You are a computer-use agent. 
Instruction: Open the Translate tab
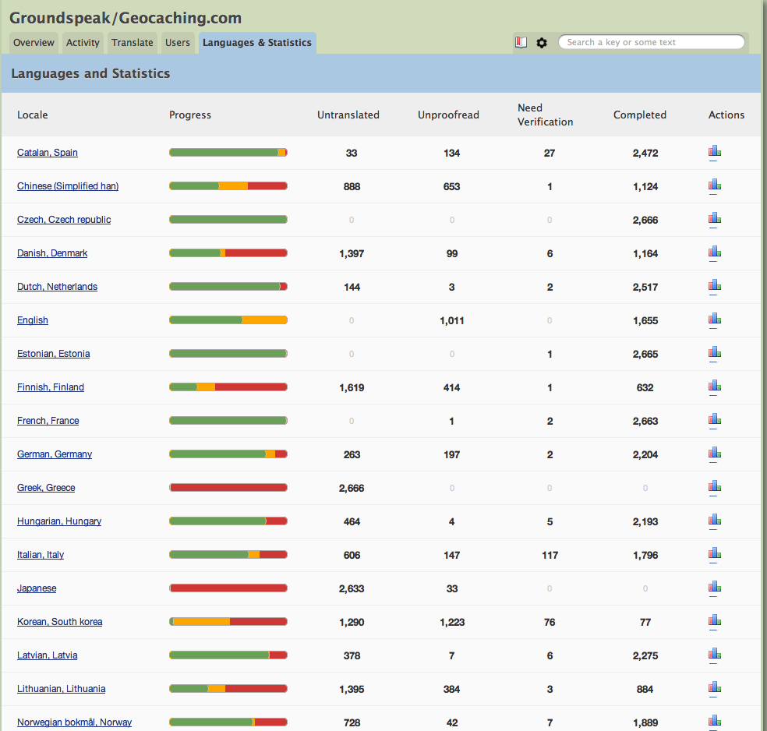click(132, 43)
